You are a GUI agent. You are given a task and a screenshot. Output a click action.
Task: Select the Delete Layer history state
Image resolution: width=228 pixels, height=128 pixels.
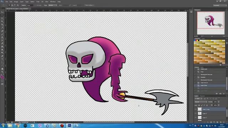pos(204,69)
